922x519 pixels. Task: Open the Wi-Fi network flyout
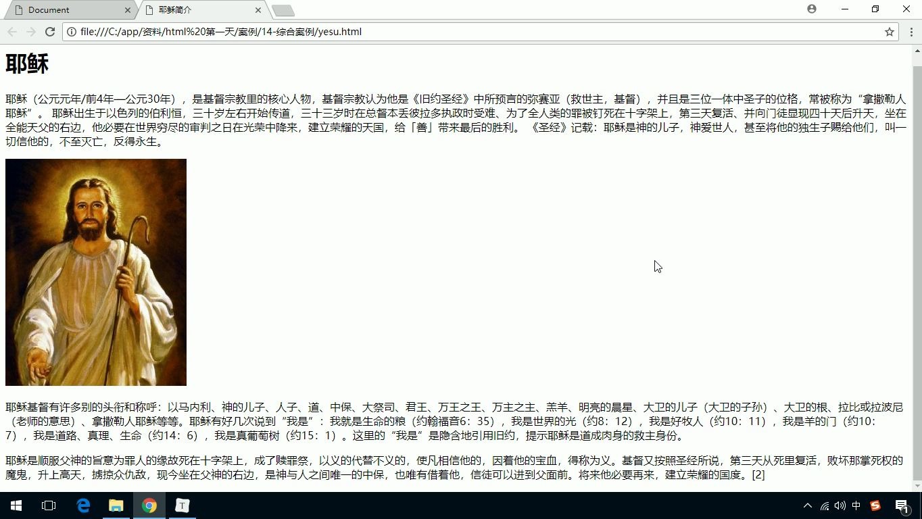click(825, 505)
